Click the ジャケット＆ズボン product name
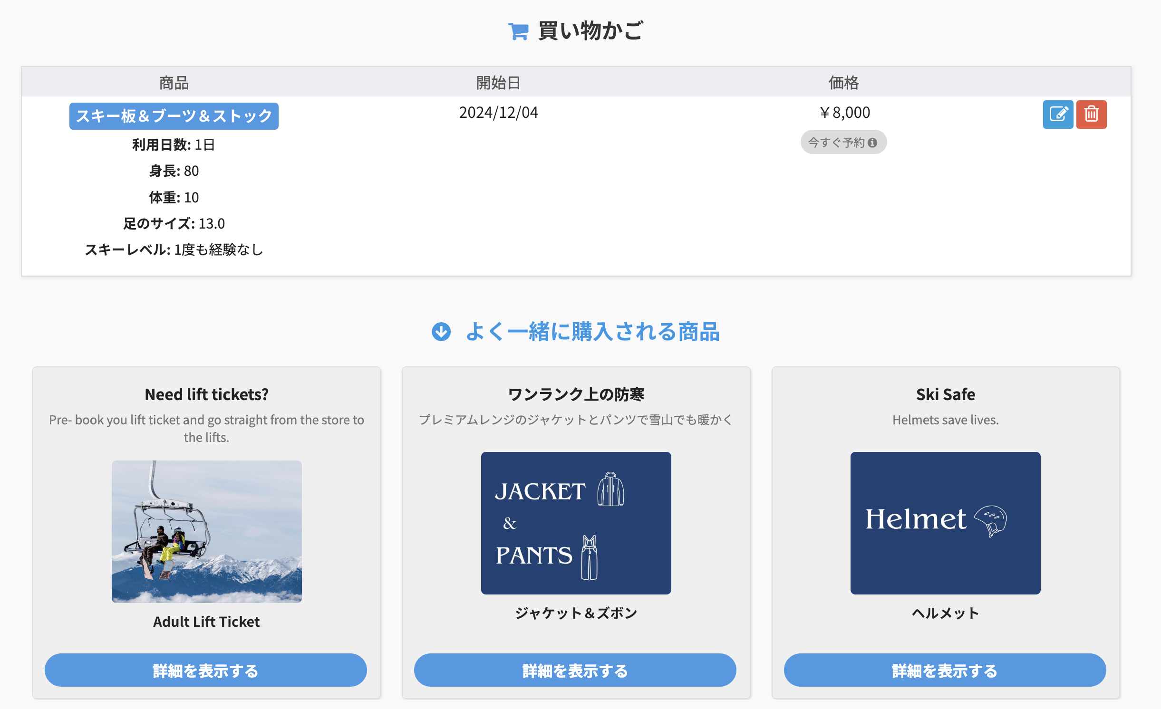Screen dimensions: 1161x709 tap(576, 613)
